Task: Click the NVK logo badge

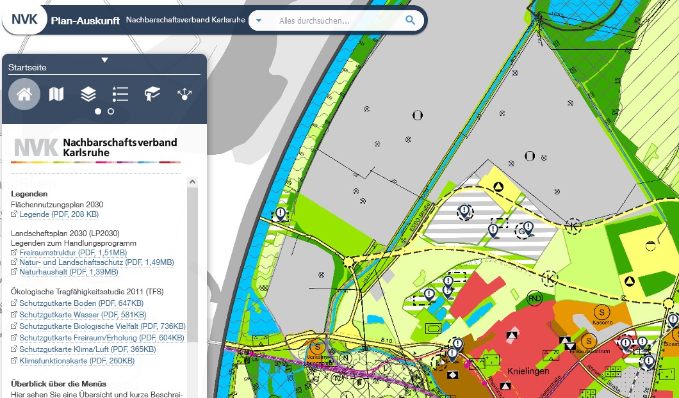Action: click(25, 19)
